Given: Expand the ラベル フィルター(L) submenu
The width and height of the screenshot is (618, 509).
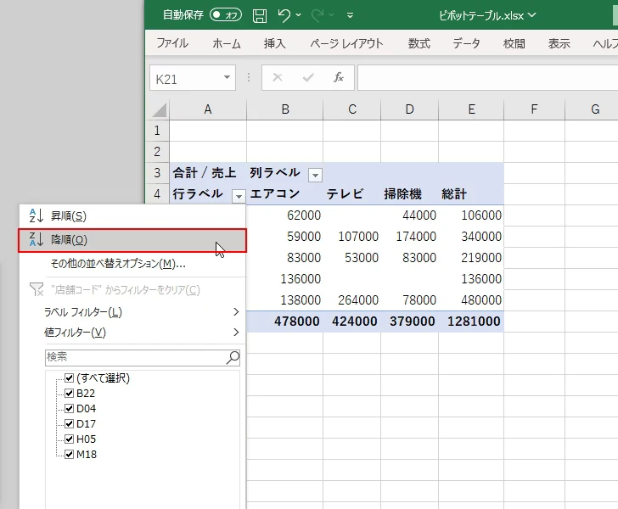Looking at the screenshot, I should (132, 312).
